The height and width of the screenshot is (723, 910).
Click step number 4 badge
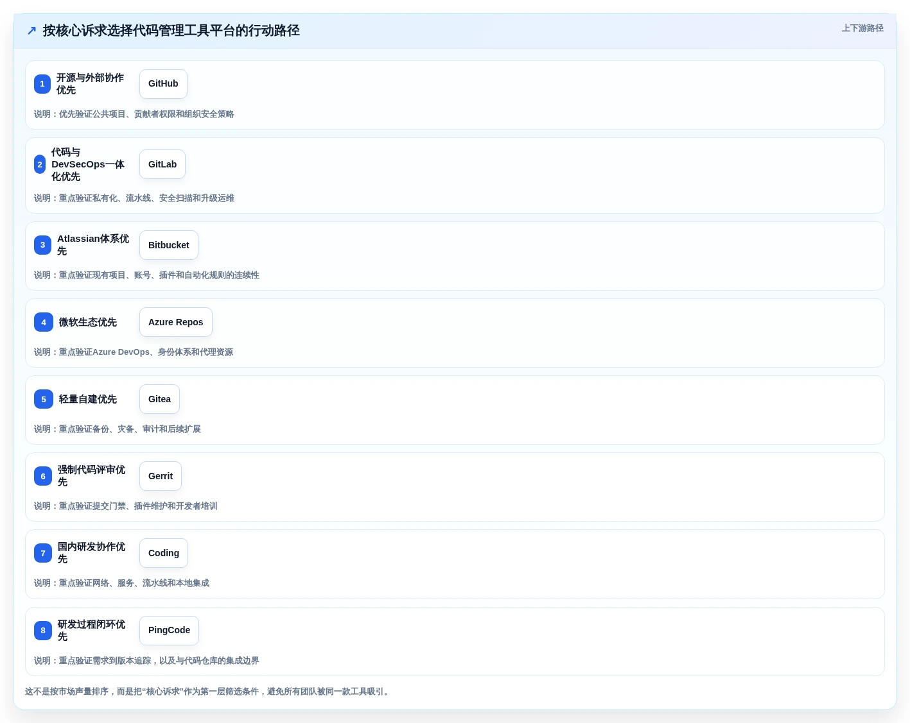point(44,322)
